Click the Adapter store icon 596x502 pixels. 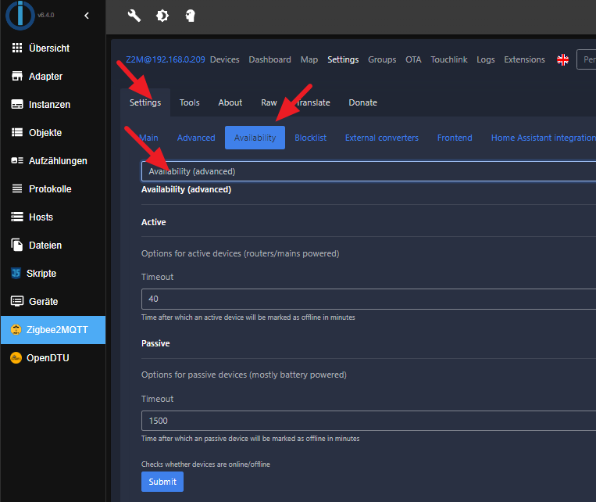pyautogui.click(x=17, y=76)
